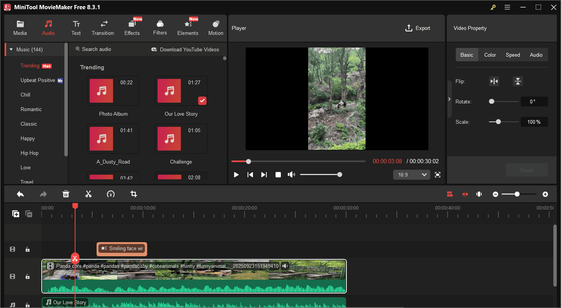This screenshot has height=308, width=561.
Task: Select the Basic property tab
Action: (467, 55)
